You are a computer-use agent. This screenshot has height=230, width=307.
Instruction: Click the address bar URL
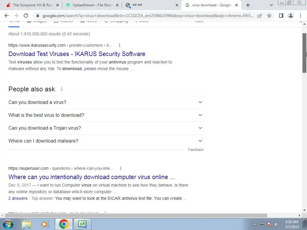[148, 16]
